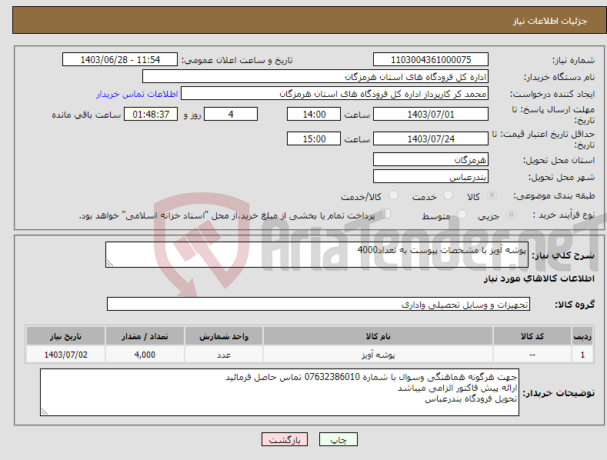Click the 14:00 time field
607x460 pixels.
click(x=314, y=114)
